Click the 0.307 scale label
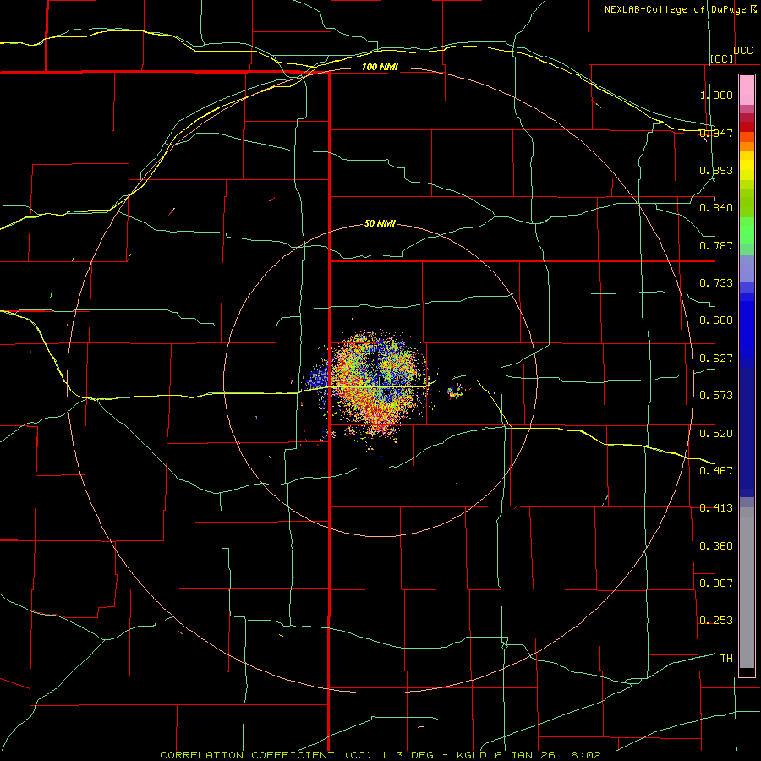 click(x=716, y=583)
